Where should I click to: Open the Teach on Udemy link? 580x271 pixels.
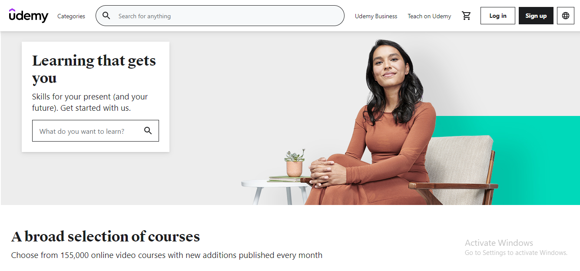click(x=429, y=16)
